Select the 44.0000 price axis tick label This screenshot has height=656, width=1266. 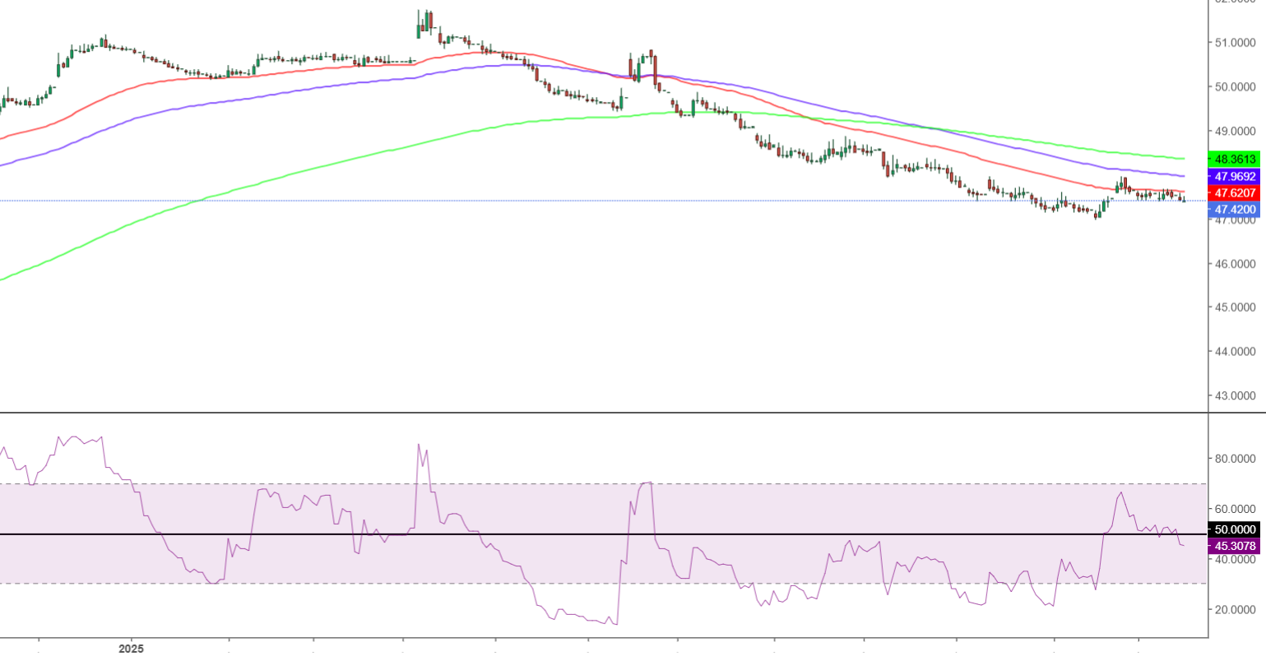(x=1236, y=352)
